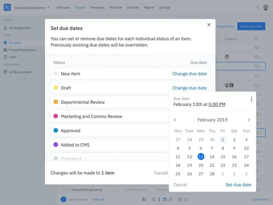Click the Approved status color dot

pyautogui.click(x=55, y=131)
